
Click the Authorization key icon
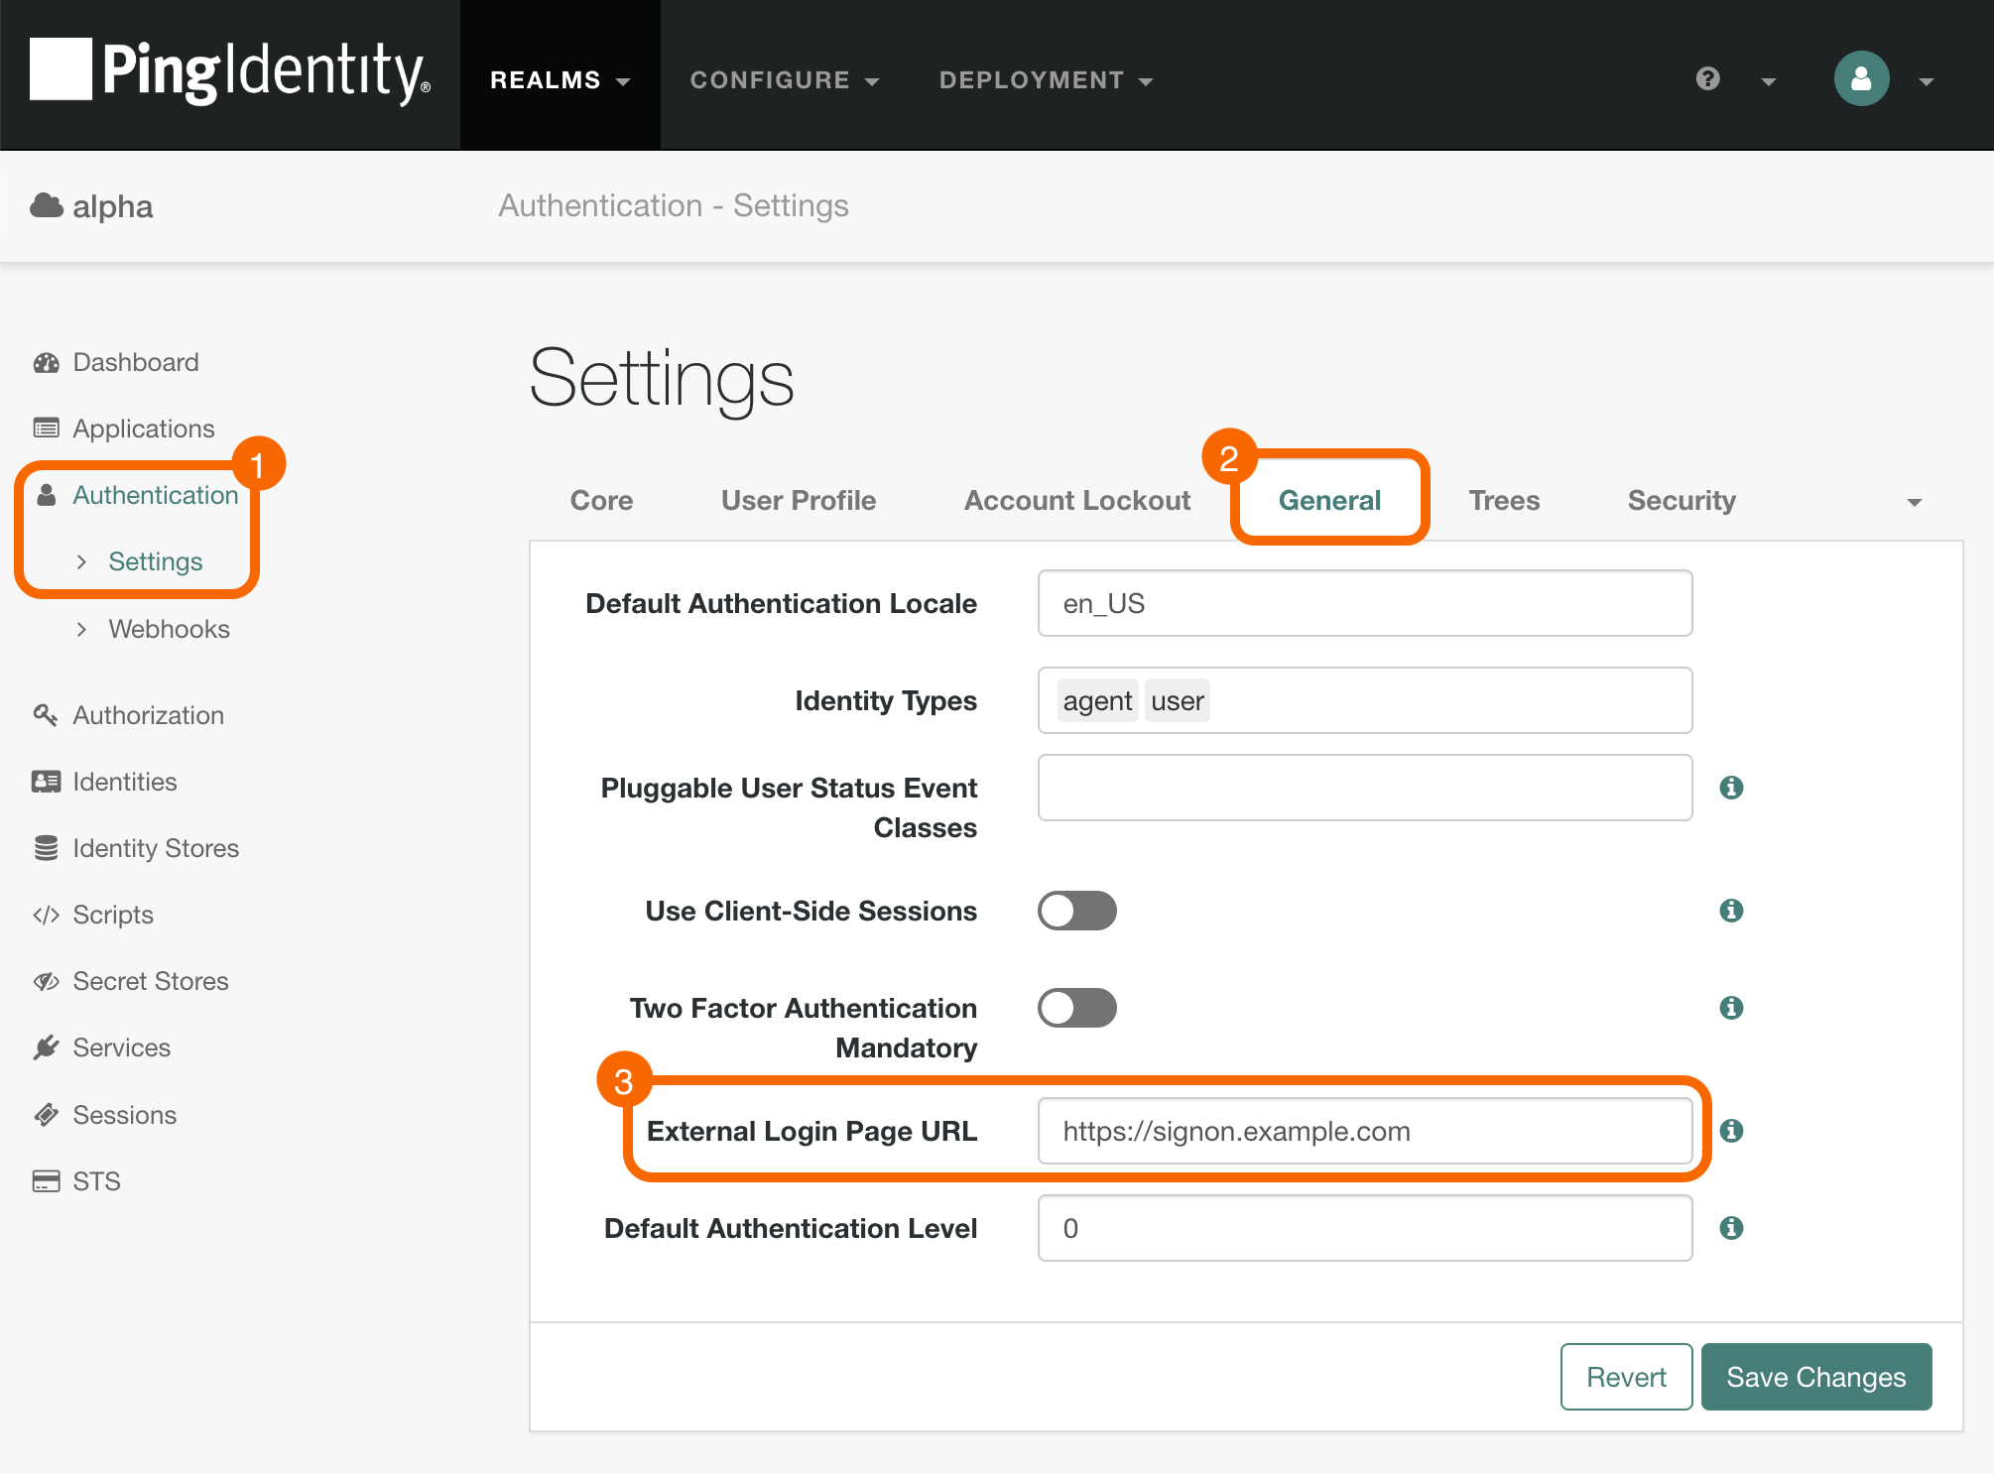[x=46, y=715]
